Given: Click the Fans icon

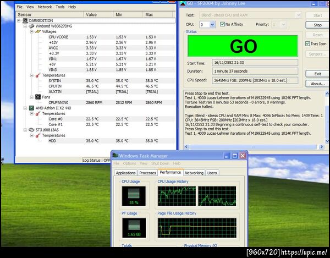Looking at the screenshot, I should [38, 97].
